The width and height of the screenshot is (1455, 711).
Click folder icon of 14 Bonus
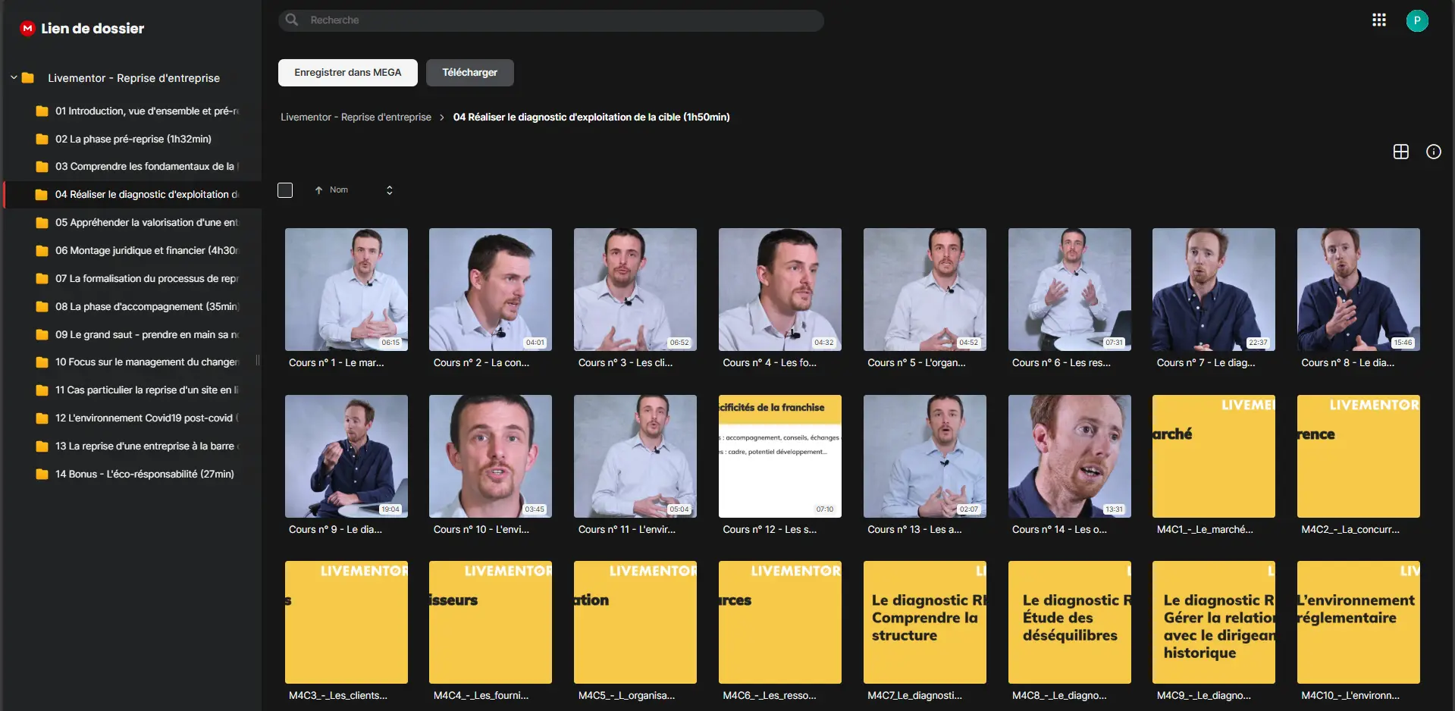[x=42, y=475]
